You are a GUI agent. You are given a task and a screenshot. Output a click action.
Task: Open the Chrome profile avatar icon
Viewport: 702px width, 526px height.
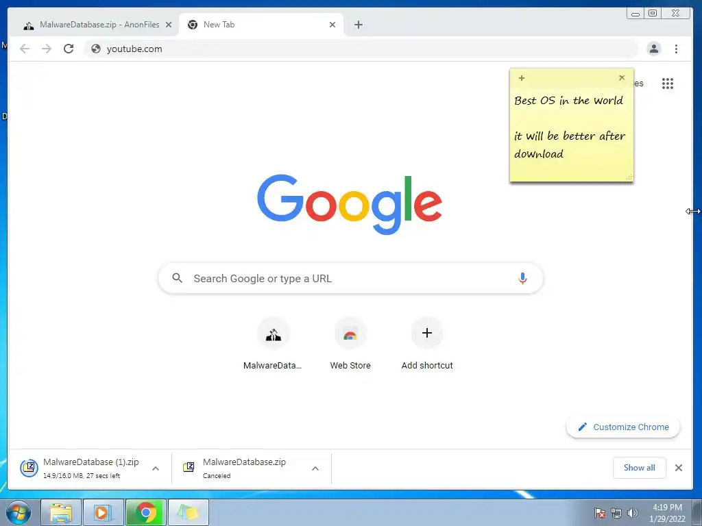653,49
